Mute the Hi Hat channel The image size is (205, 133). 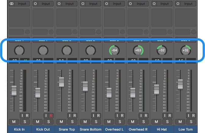157,122
